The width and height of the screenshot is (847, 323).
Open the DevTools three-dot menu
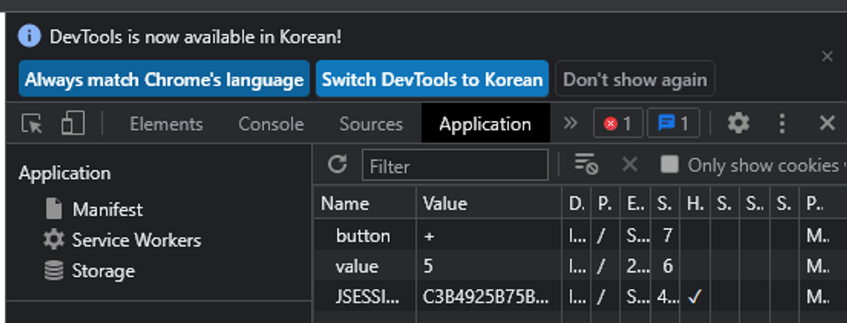click(x=781, y=123)
